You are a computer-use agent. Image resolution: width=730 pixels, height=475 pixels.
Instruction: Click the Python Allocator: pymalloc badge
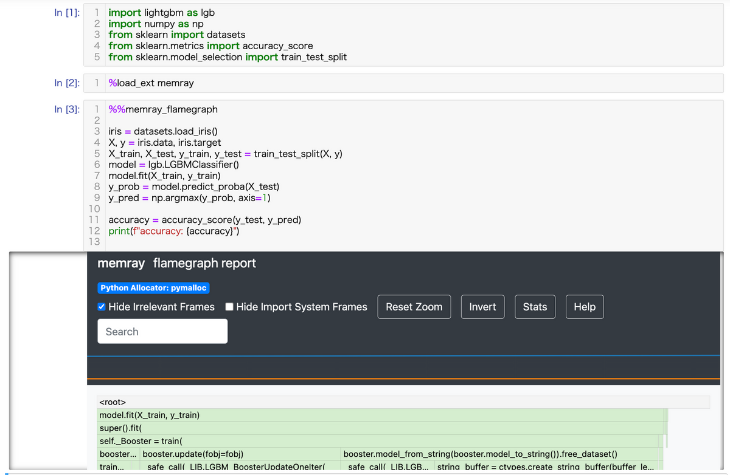(153, 287)
